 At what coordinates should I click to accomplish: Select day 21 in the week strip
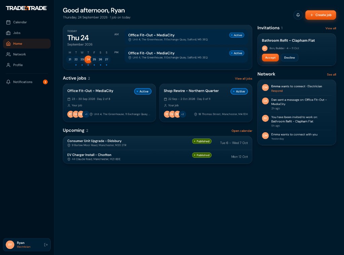[x=70, y=59]
